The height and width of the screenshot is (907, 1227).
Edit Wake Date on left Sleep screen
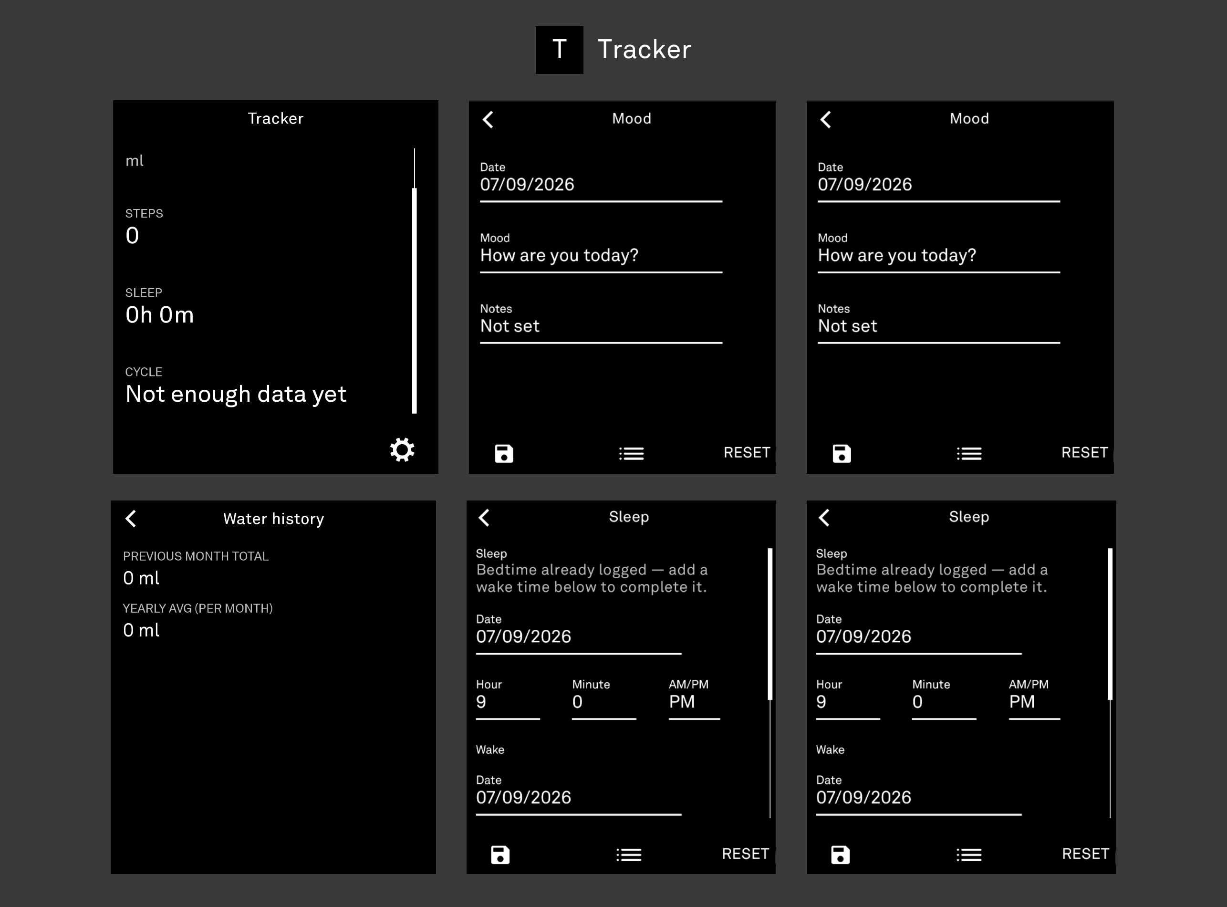coord(579,794)
